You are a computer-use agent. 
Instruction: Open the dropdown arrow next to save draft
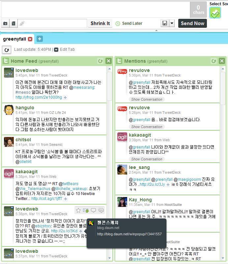(172, 23)
